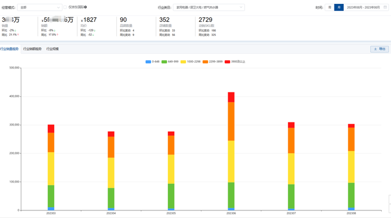391x218 pixels.
Task: Click the 202303 x-axis label
Action: click(51, 213)
